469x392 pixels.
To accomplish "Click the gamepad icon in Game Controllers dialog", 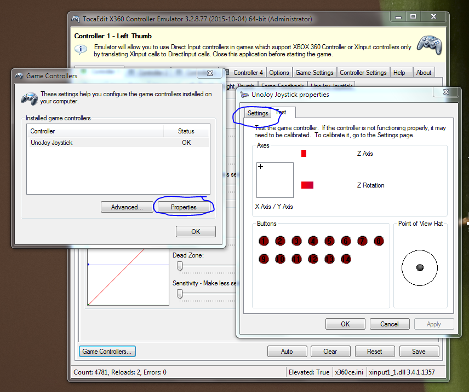I will coord(30,98).
